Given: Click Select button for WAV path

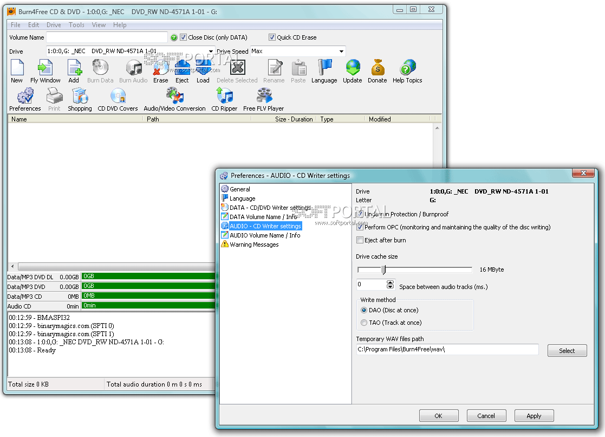Looking at the screenshot, I should coord(567,350).
